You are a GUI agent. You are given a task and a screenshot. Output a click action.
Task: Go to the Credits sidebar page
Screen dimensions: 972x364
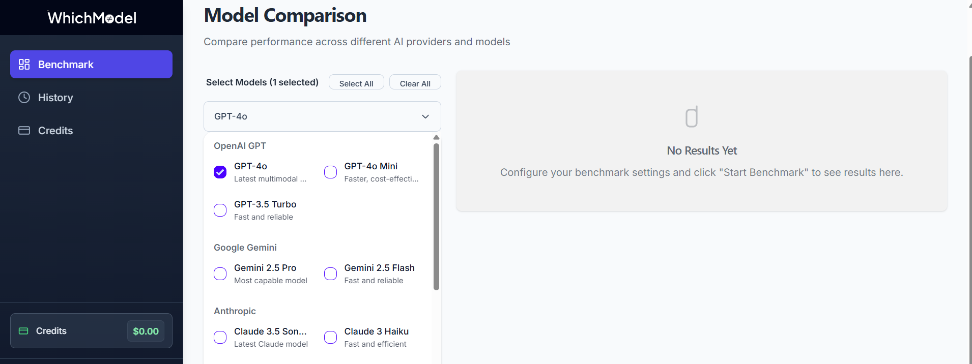(55, 131)
